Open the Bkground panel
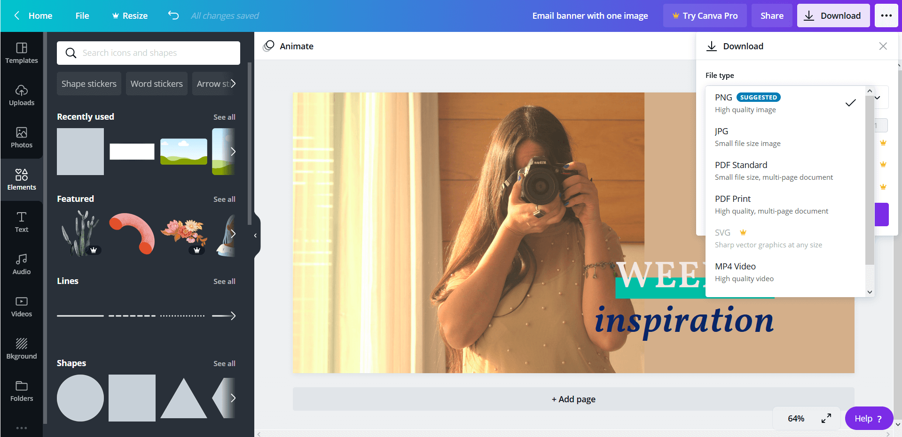902x437 pixels. [x=22, y=349]
